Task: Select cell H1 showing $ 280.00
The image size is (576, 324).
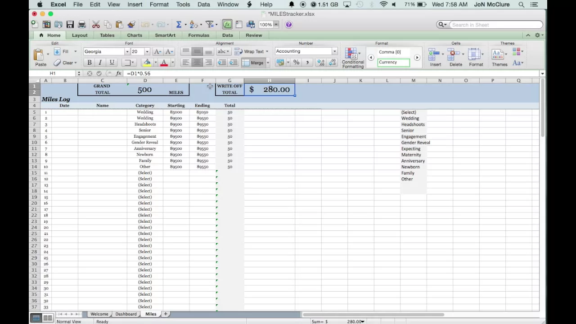Action: coord(270,89)
